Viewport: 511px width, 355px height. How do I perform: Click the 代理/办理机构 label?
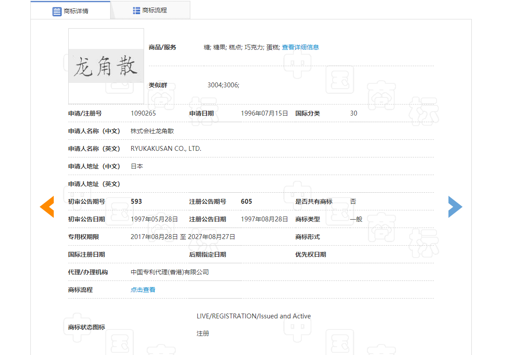(x=88, y=272)
